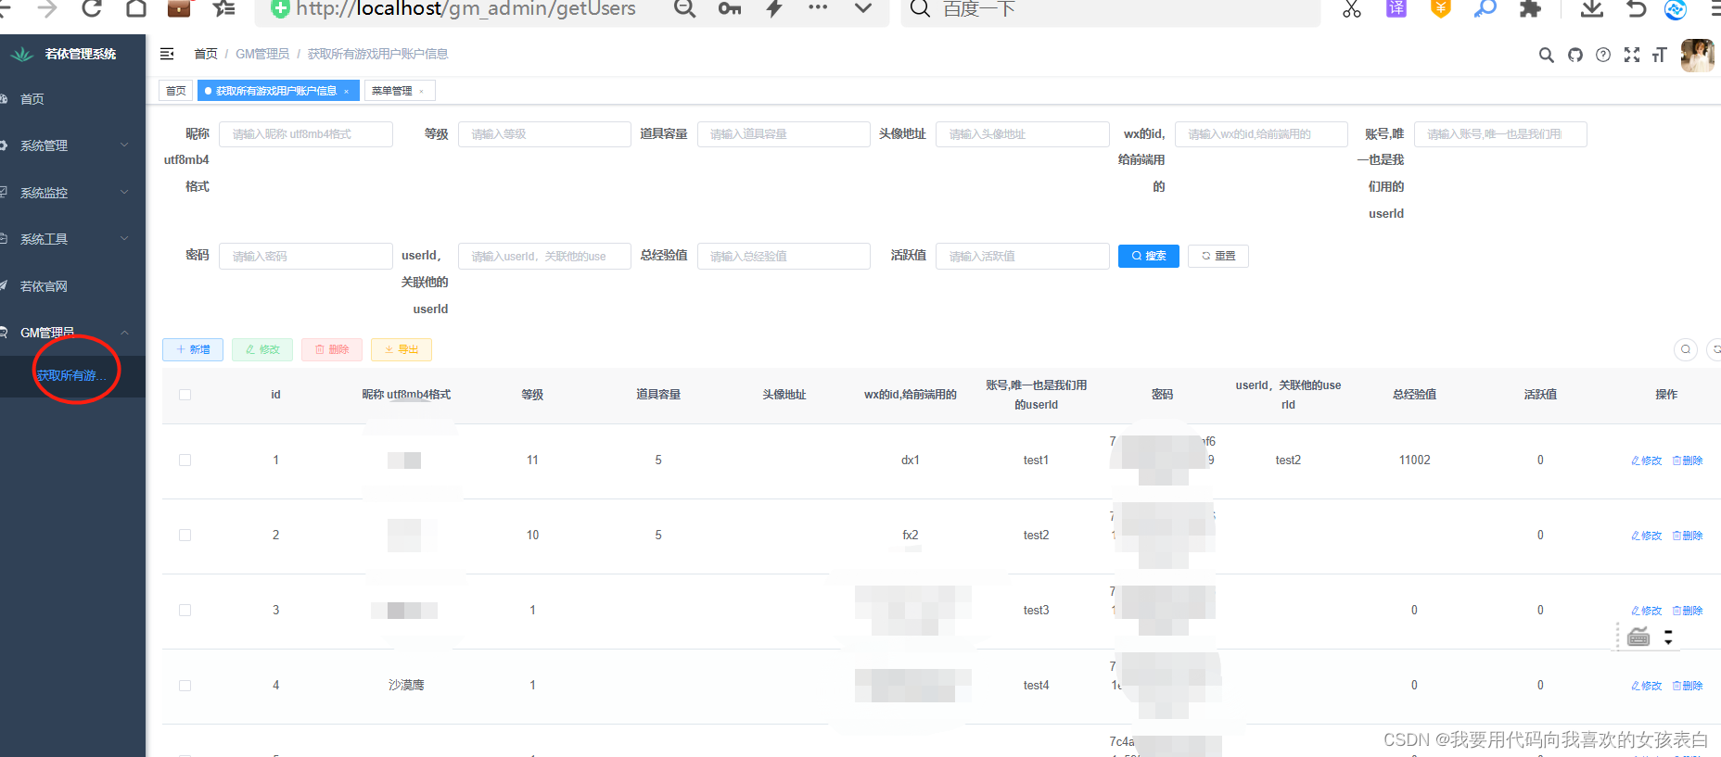Focus the 道具容量 input field
This screenshot has width=1721, height=757.
point(784,134)
